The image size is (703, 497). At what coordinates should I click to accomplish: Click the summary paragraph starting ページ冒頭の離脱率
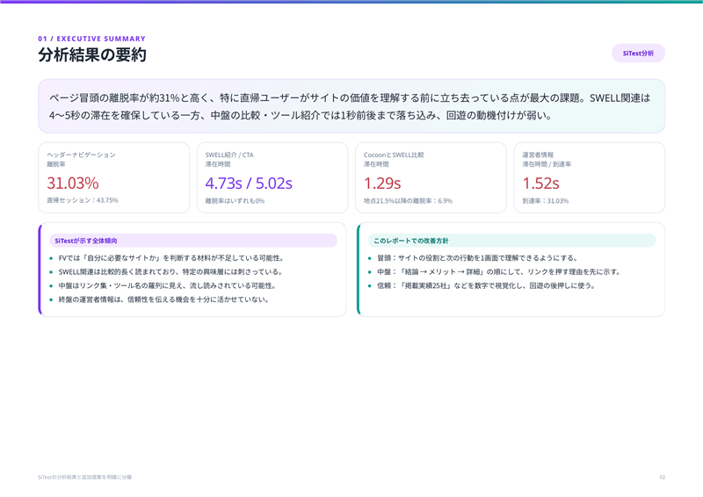pyautogui.click(x=350, y=106)
